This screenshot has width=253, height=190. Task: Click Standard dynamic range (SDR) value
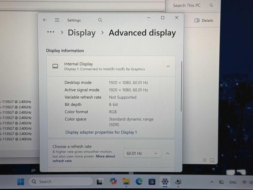131,122
